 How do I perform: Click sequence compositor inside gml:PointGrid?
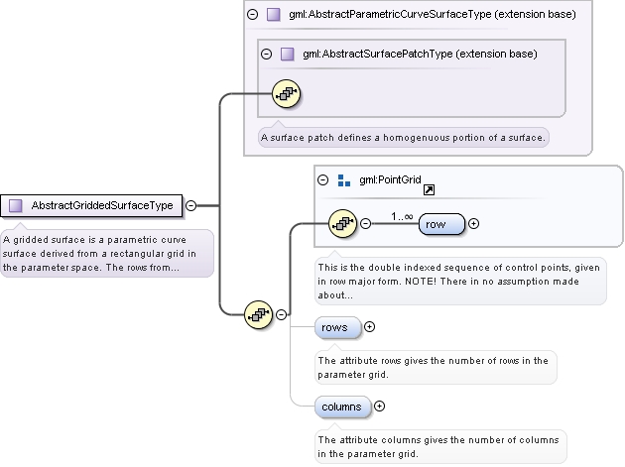[343, 223]
